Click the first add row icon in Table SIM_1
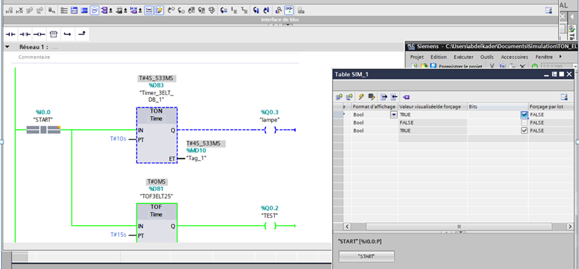This screenshot has width=579, height=269. point(338,97)
